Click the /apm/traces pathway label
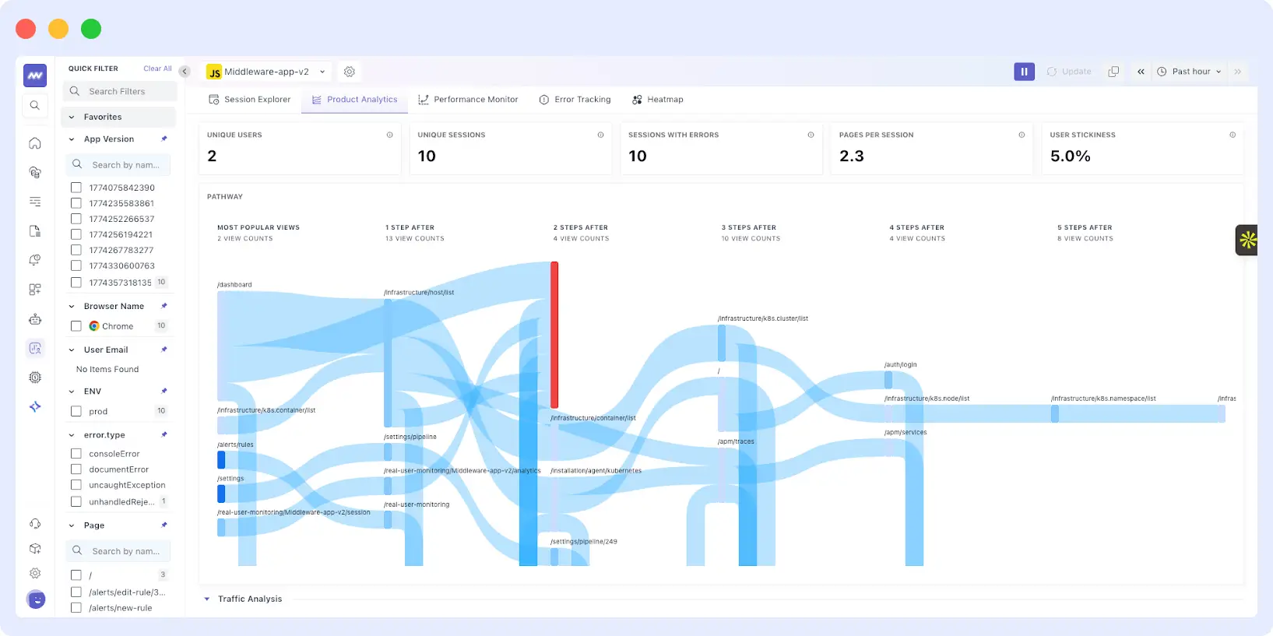The image size is (1273, 636). tap(736, 441)
